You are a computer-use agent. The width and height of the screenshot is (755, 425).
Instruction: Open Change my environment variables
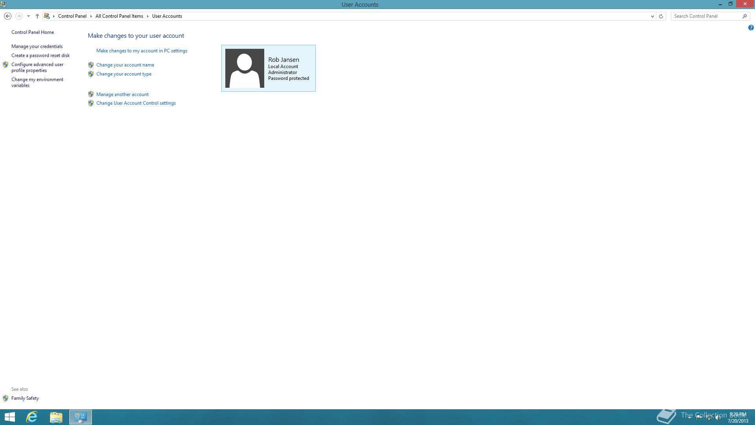coord(37,82)
